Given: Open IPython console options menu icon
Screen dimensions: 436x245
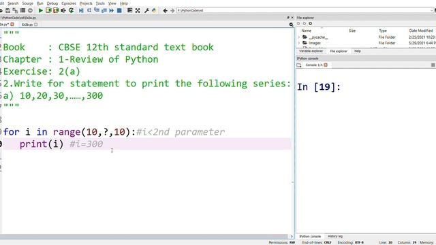Looking at the screenshot, I should tap(433, 65).
